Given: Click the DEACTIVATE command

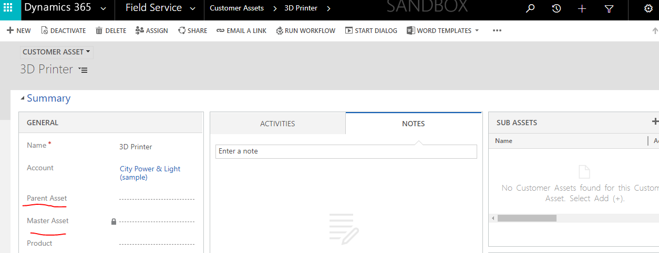Looking at the screenshot, I should tap(64, 31).
